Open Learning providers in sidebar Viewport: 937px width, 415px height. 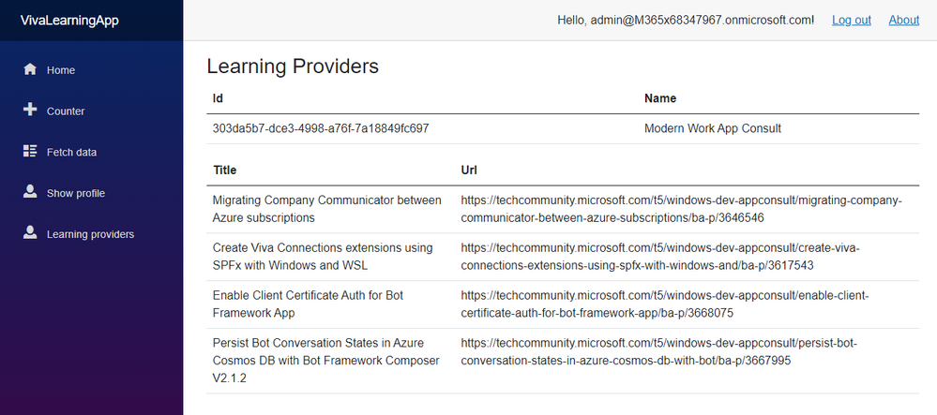tap(91, 234)
